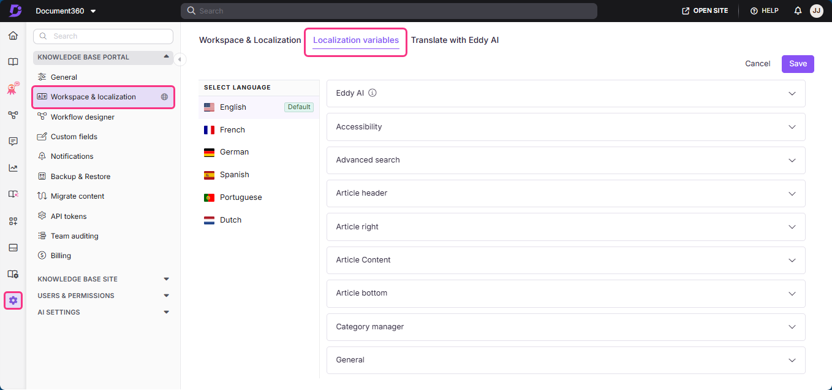Image resolution: width=832 pixels, height=390 pixels.
Task: Open the Documentation book icon in rail
Action: tap(13, 62)
